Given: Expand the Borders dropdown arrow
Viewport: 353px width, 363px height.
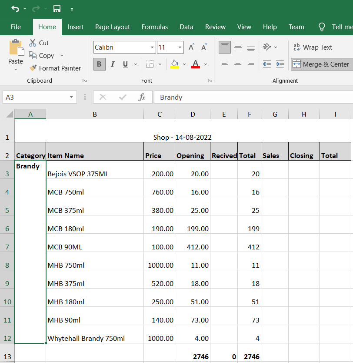Looking at the screenshot, I should click(x=160, y=64).
